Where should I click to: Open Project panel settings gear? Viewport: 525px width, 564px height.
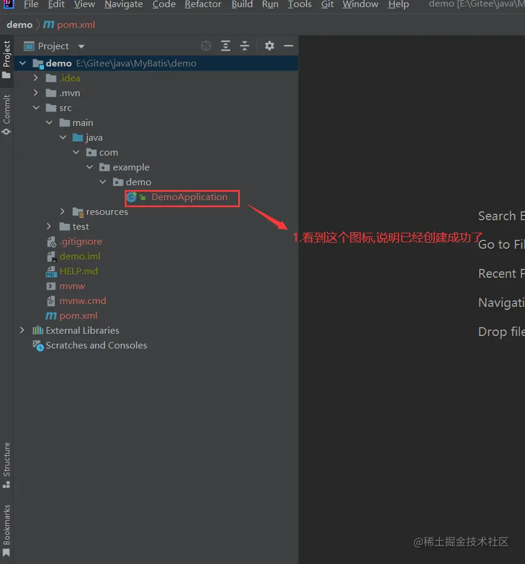(270, 46)
